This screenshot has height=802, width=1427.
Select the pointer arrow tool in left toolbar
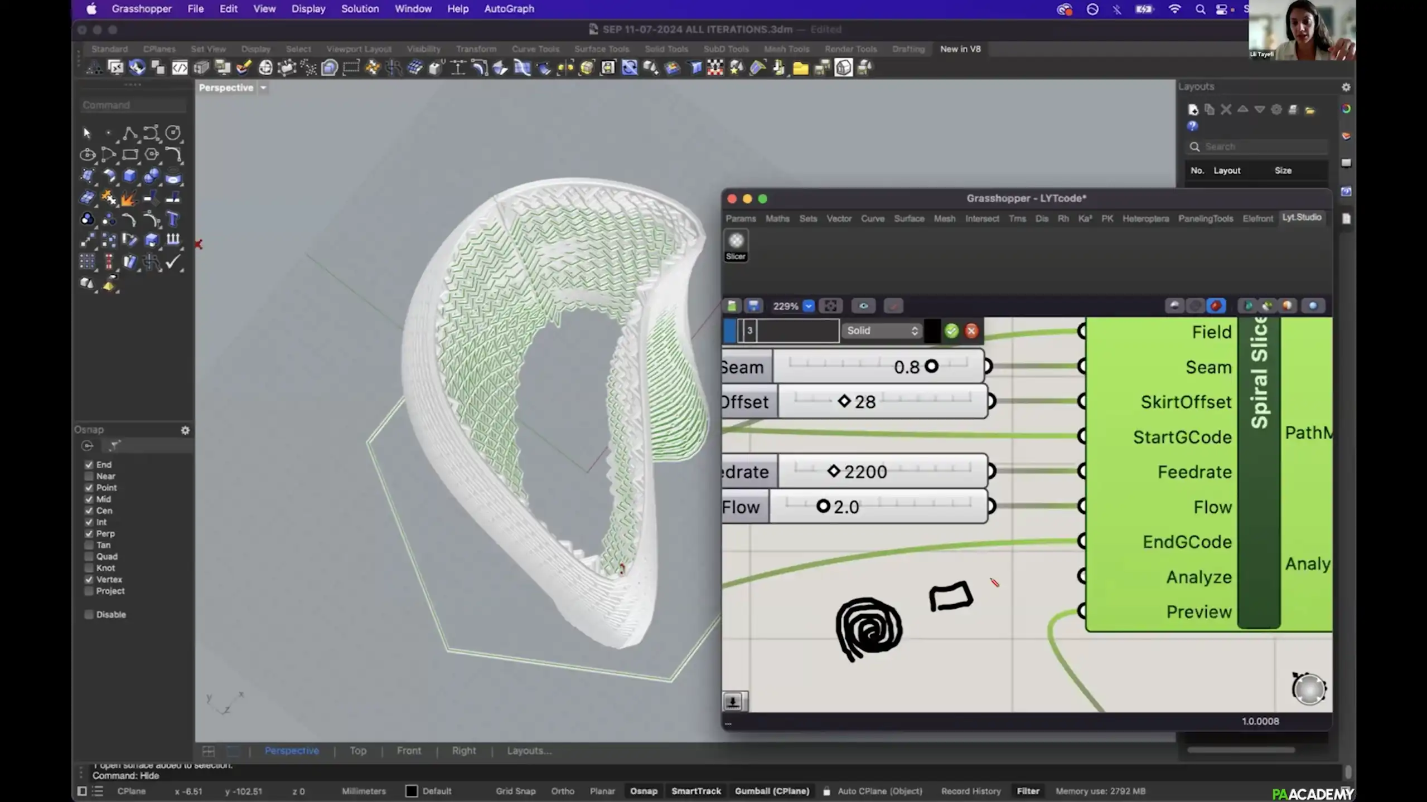click(87, 133)
